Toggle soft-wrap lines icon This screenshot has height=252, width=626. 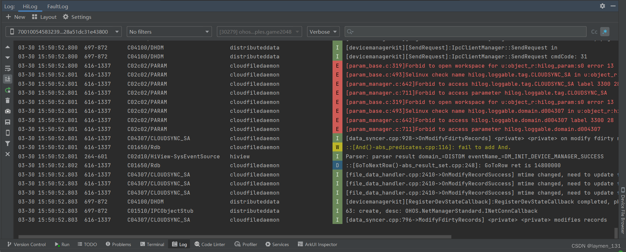pyautogui.click(x=7, y=68)
